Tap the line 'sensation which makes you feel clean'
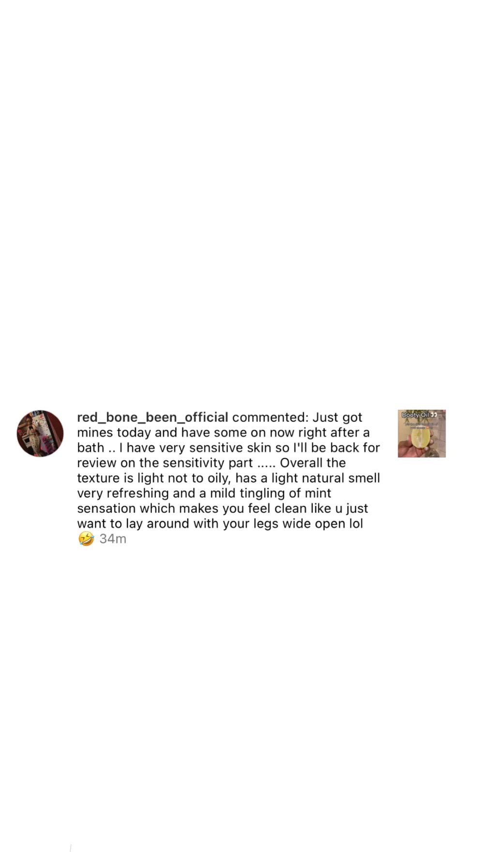479x852 pixels. pyautogui.click(x=223, y=508)
